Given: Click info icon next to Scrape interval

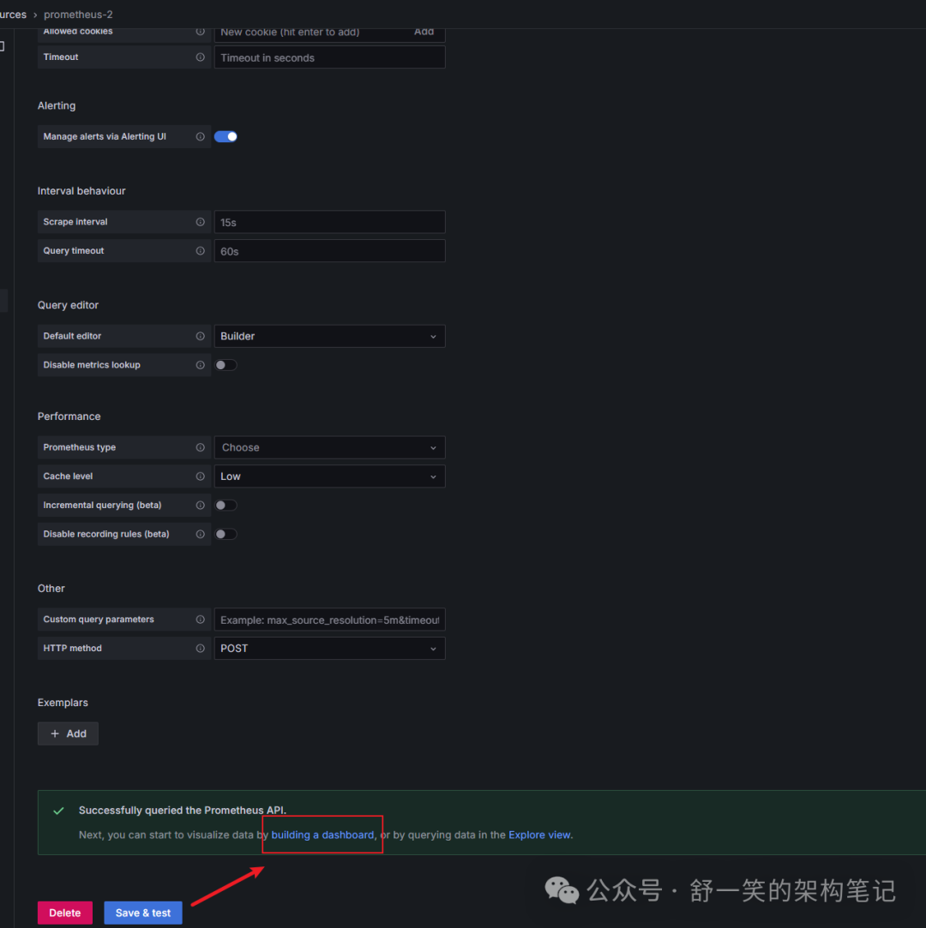Looking at the screenshot, I should point(200,222).
